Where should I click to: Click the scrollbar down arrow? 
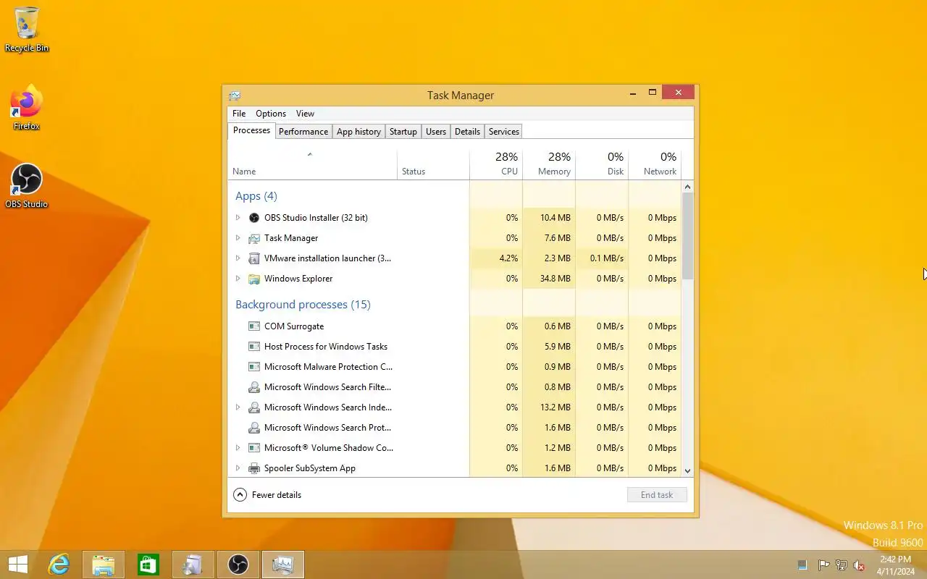[x=688, y=470]
